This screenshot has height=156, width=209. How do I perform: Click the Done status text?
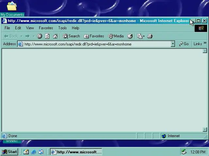pos(13,136)
